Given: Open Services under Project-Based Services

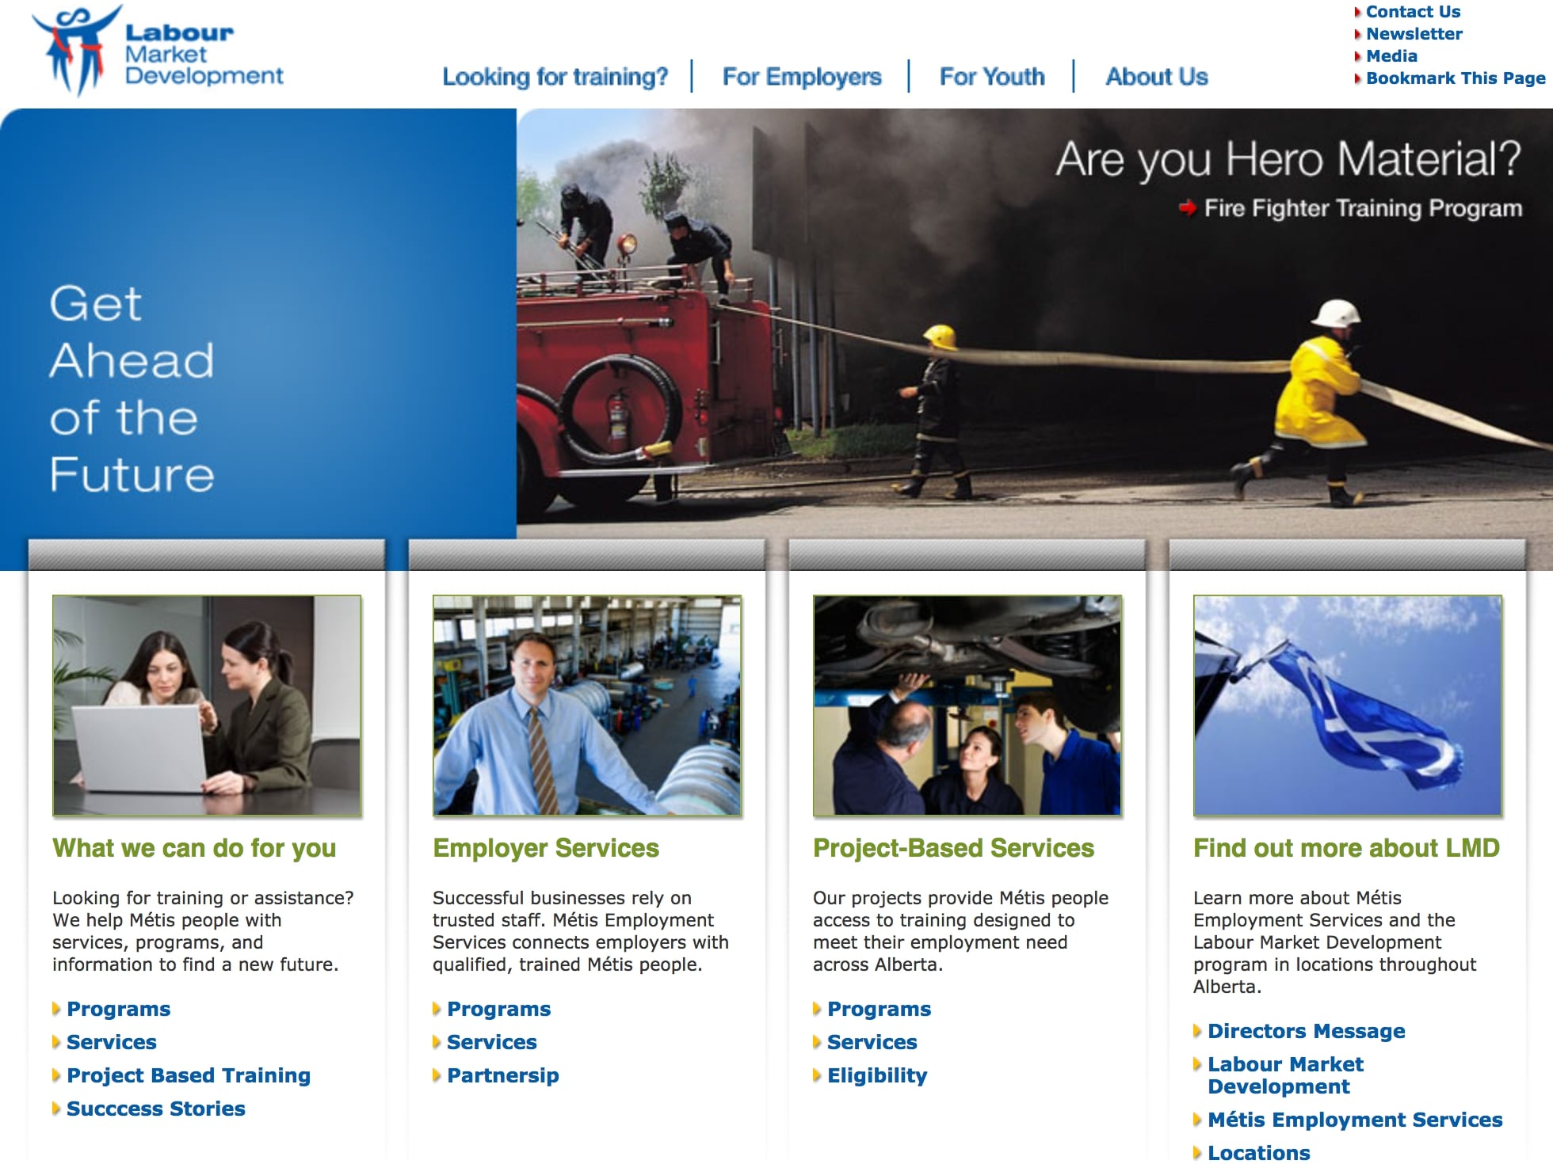Looking at the screenshot, I should (872, 1042).
